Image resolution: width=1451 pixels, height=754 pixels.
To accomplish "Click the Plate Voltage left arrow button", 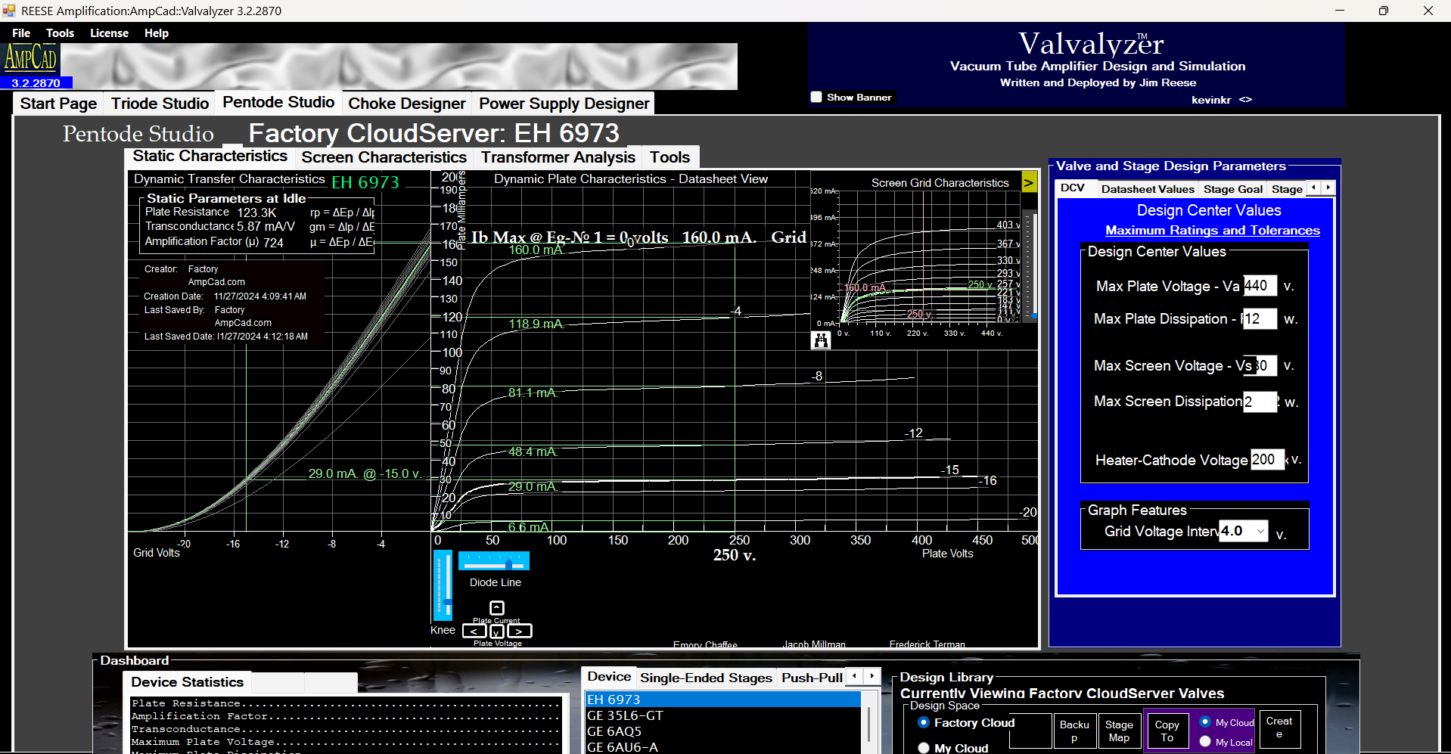I will click(474, 631).
